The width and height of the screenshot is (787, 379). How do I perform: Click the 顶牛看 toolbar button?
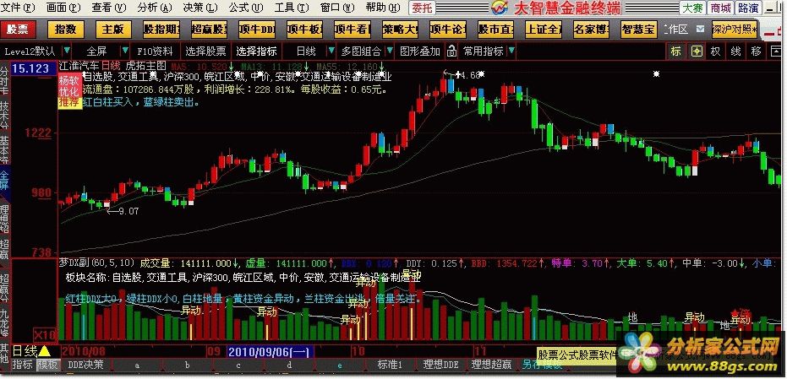tap(352, 29)
